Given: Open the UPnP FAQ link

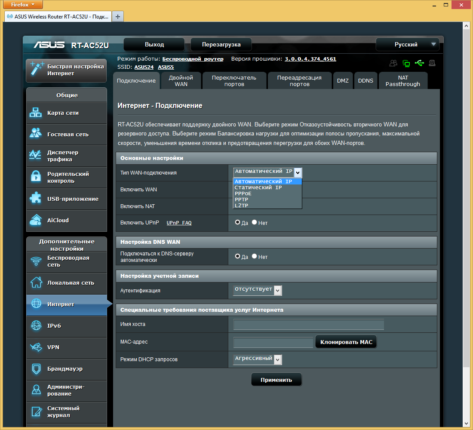Looking at the screenshot, I should tap(179, 223).
